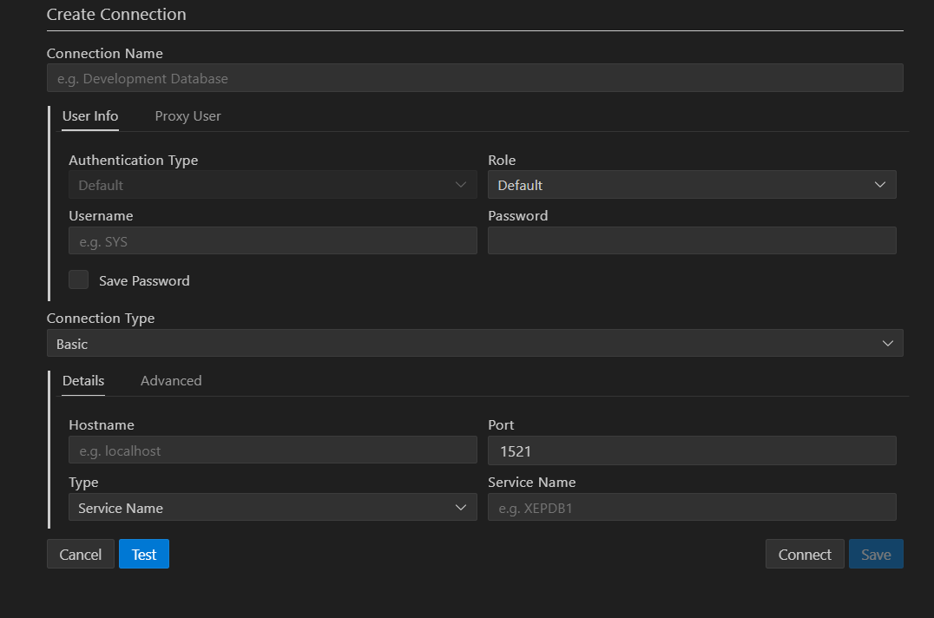Screen dimensions: 934x618
Task: Focus the Password input box
Action: (x=692, y=241)
